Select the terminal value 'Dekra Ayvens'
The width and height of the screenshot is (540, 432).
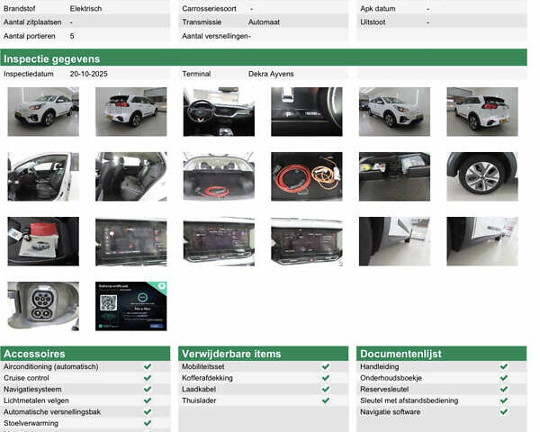click(x=271, y=74)
